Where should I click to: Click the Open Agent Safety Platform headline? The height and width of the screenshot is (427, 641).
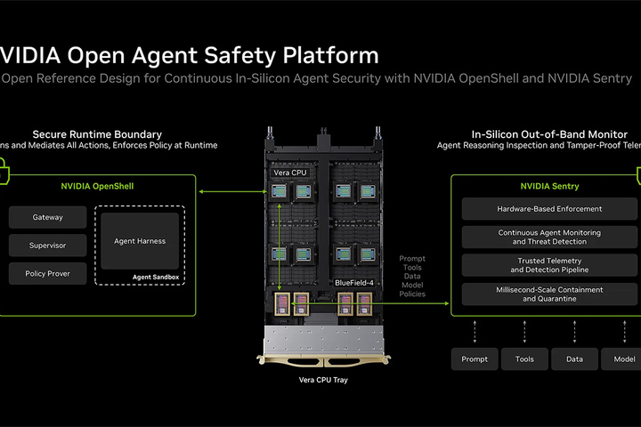tap(190, 55)
